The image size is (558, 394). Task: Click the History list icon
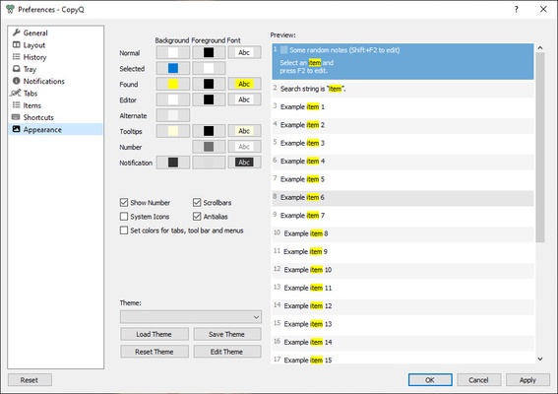click(17, 57)
